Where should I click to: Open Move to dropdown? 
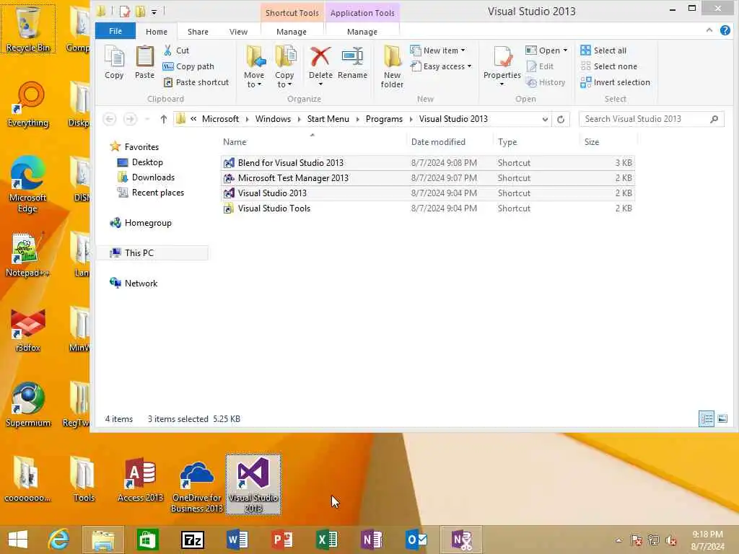tap(254, 67)
